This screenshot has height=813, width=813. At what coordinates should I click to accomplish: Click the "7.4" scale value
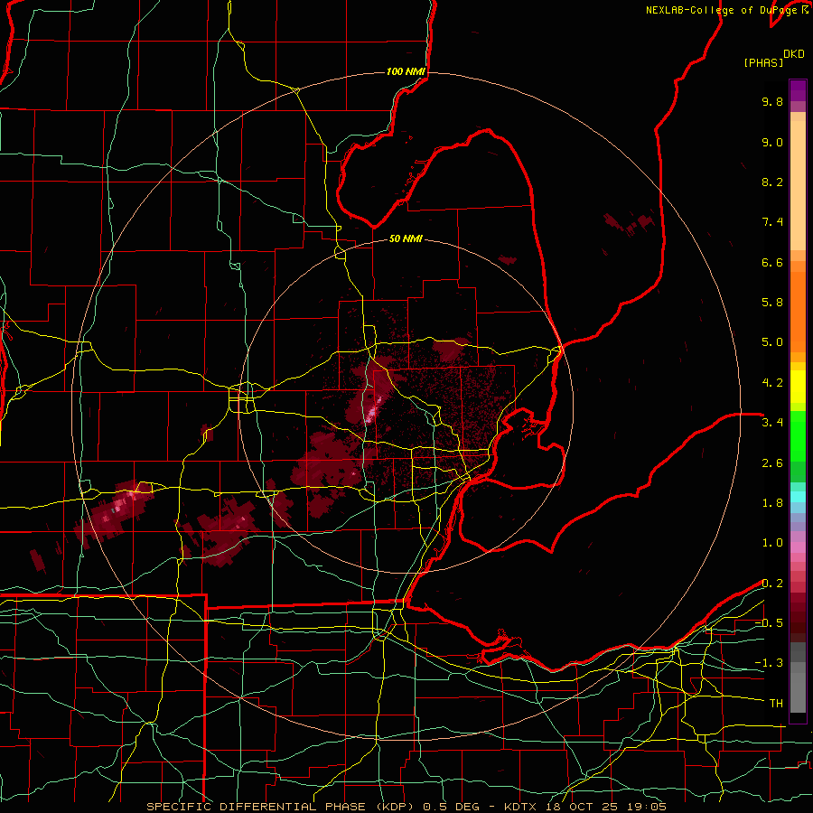pyautogui.click(x=772, y=222)
